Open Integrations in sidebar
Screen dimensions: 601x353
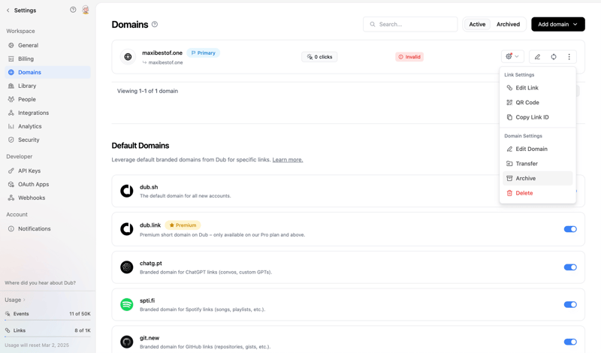[x=48, y=113]
